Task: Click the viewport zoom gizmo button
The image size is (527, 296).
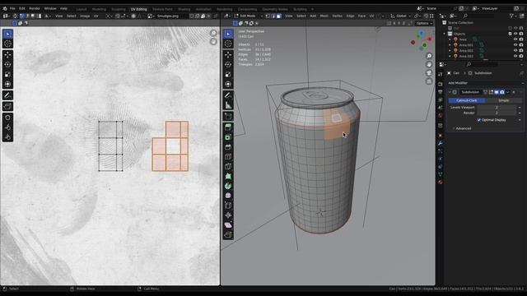Action: [x=429, y=56]
